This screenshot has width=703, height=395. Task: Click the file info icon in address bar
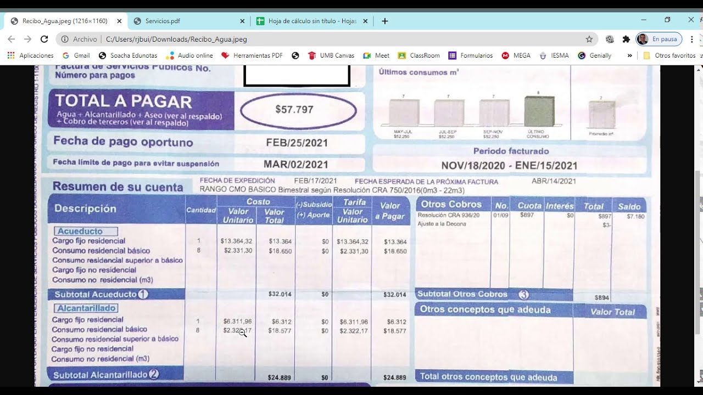(x=65, y=39)
